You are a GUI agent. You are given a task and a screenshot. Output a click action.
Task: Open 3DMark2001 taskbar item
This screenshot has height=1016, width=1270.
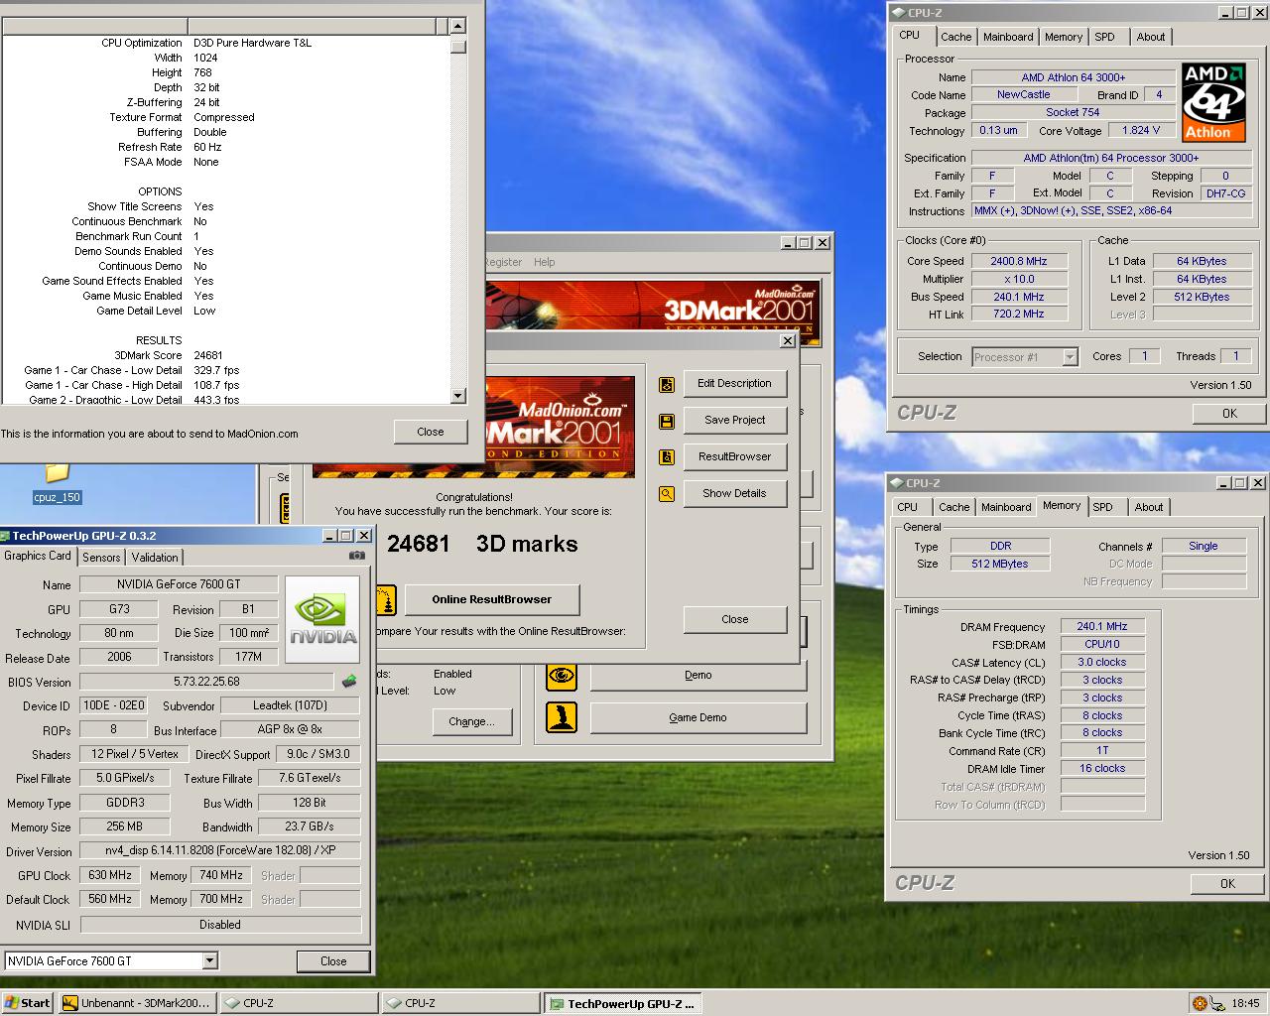click(x=137, y=1003)
